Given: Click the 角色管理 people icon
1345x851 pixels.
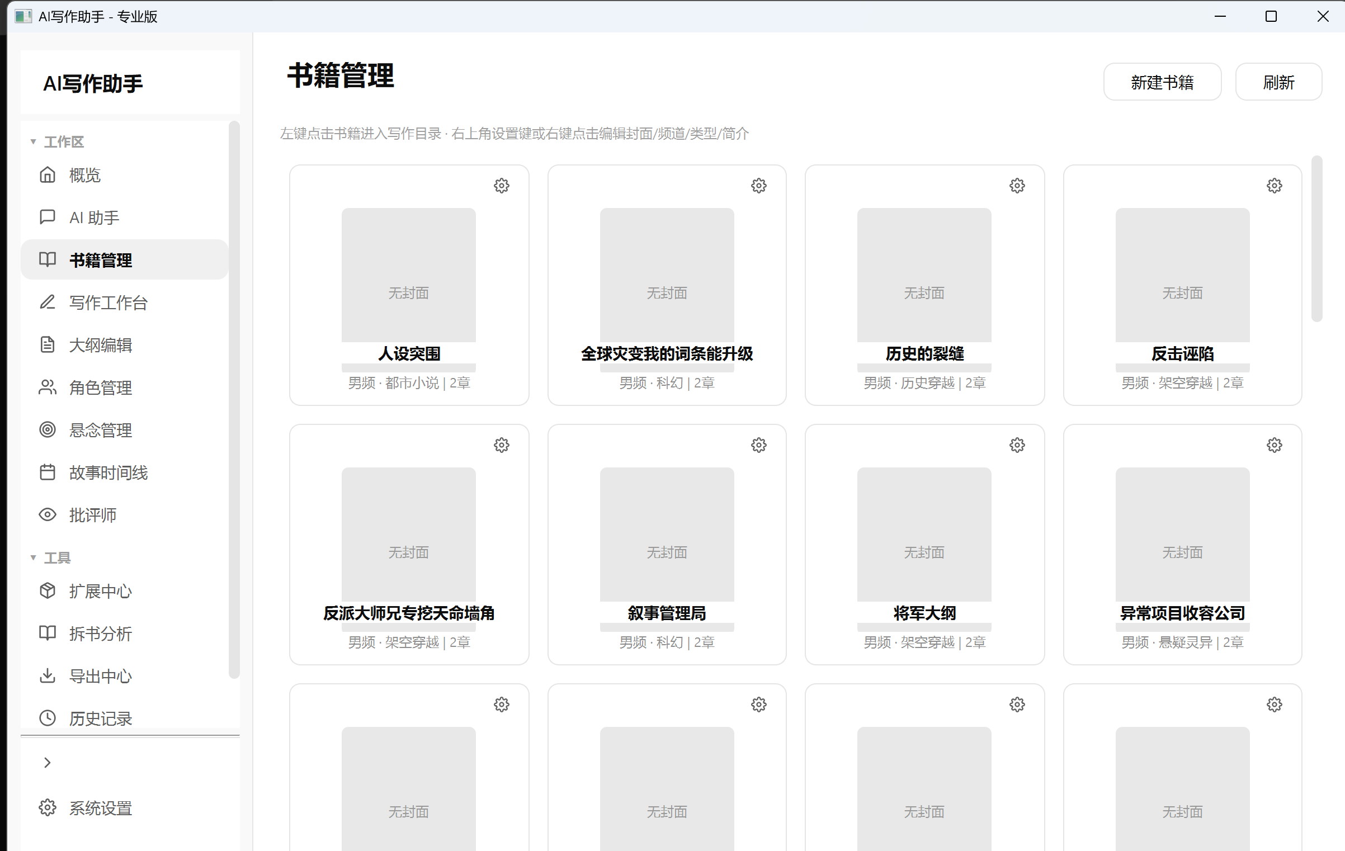Looking at the screenshot, I should [48, 387].
